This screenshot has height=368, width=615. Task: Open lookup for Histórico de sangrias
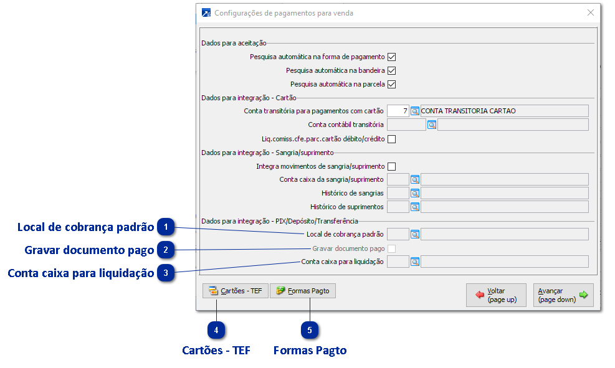click(414, 194)
